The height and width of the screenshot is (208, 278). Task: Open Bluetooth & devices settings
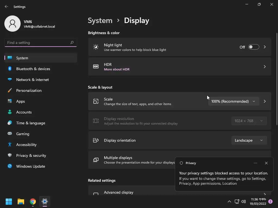coord(33,69)
